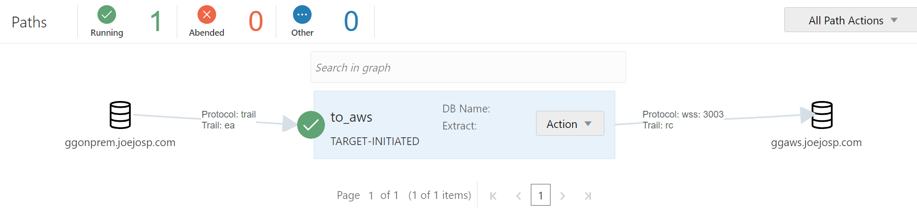The image size is (917, 216).
Task: Click the Abended count number 0
Action: click(256, 22)
